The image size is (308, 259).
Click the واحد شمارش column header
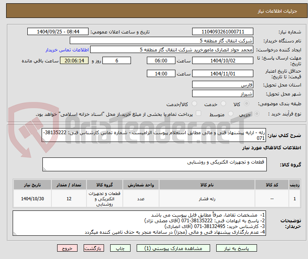click(141, 185)
